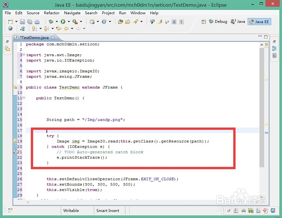
Task: Click the Print icon in toolbar
Action: [37, 22]
